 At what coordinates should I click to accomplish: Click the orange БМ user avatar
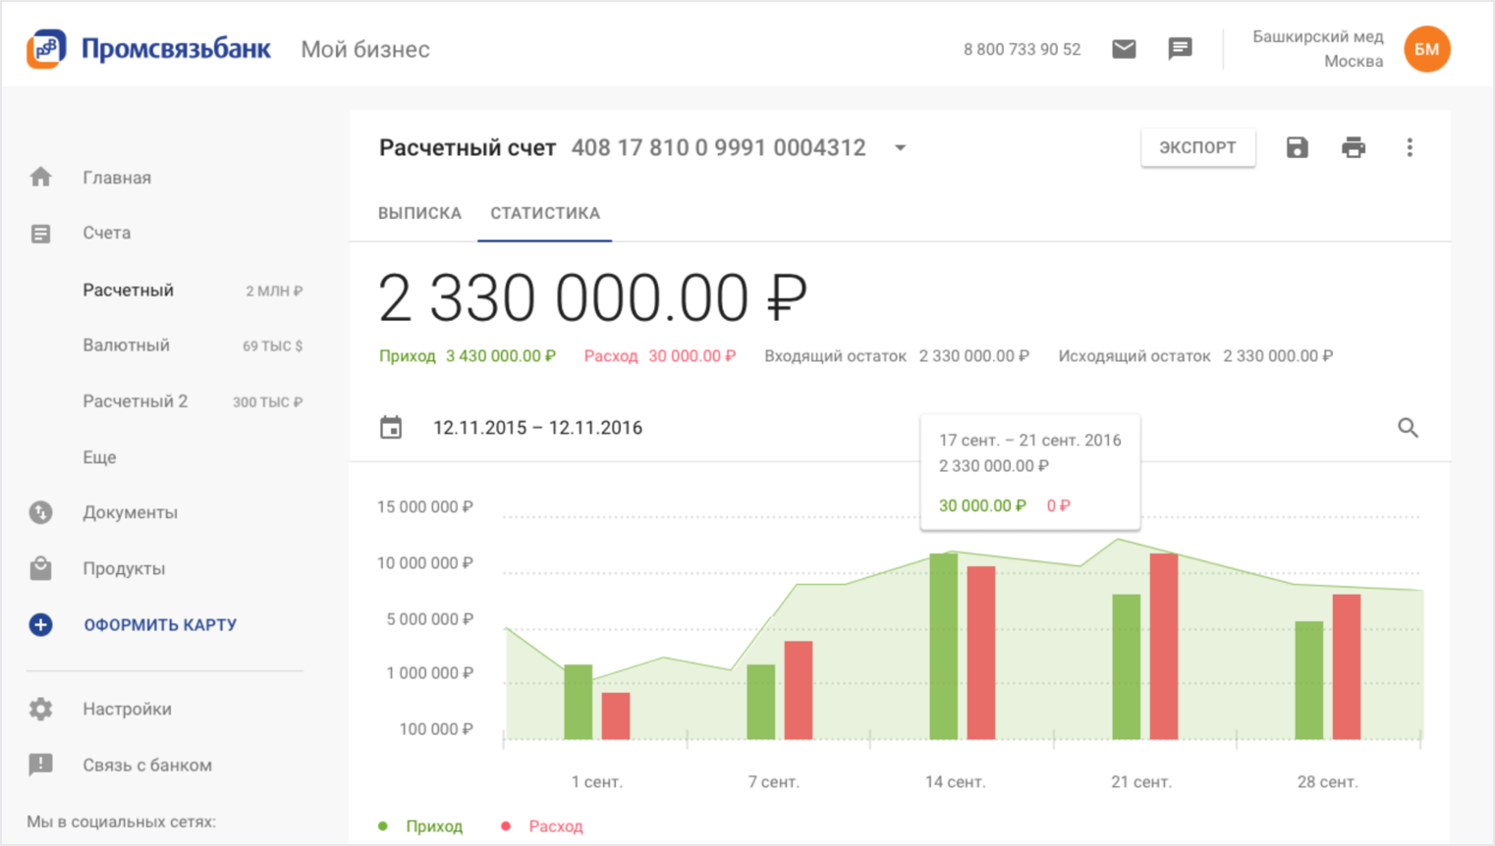pyautogui.click(x=1426, y=49)
